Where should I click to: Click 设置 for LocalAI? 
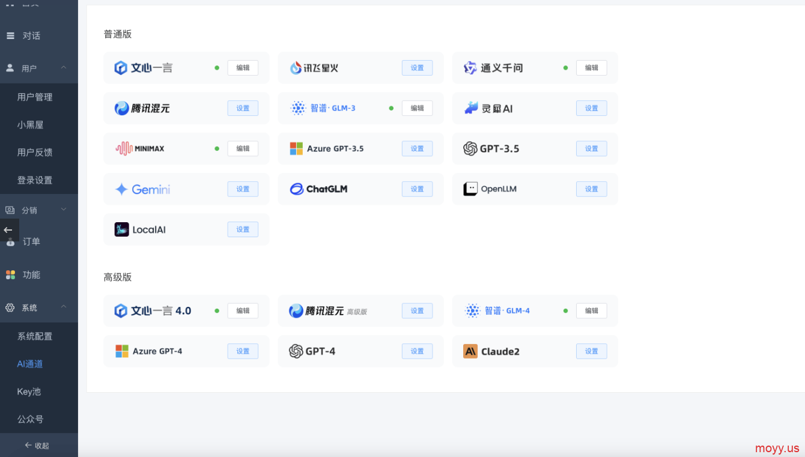243,229
